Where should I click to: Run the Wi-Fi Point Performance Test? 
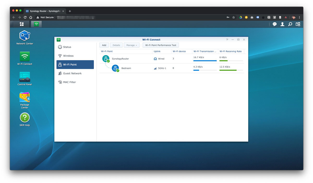point(161,45)
